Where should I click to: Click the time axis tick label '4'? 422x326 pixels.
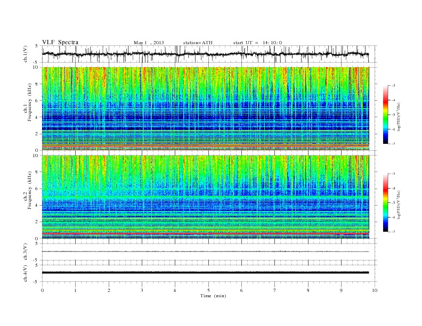[175, 290]
